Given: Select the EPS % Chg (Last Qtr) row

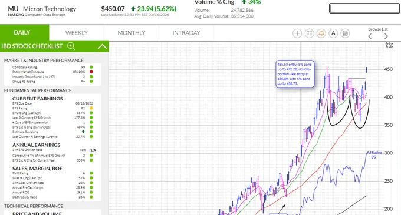Looking at the screenshot, I should [52, 113].
